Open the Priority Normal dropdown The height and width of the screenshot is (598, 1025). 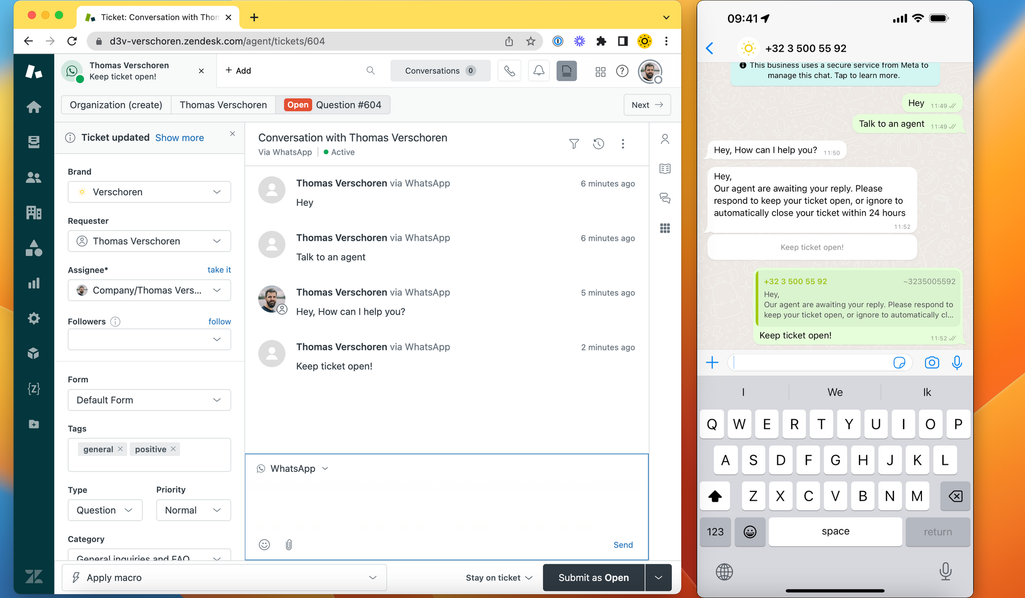[x=193, y=510]
